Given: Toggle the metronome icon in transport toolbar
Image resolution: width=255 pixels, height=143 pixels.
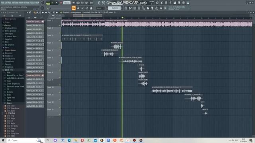Looking at the screenshot, I should [x=74, y=3].
